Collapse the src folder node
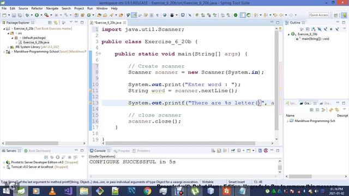Image resolution: width=349 pixels, height=196 pixels. (x=9, y=33)
